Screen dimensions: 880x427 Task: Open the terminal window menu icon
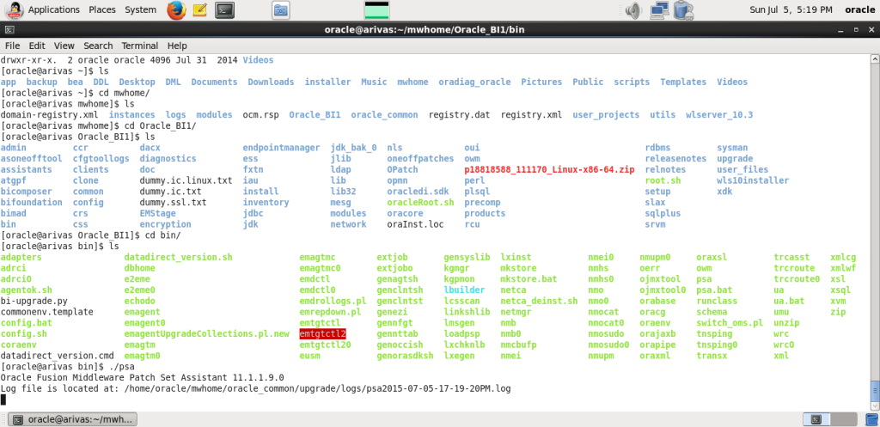point(9,30)
